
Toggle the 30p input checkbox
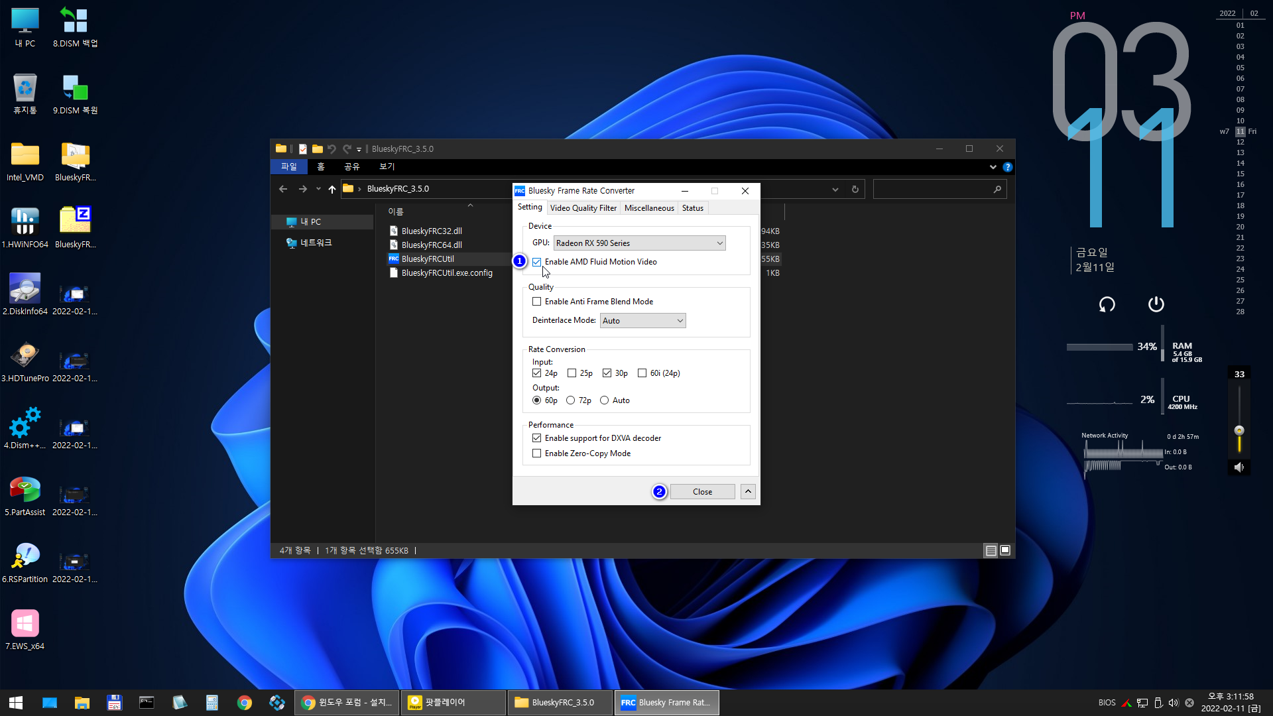pyautogui.click(x=607, y=373)
